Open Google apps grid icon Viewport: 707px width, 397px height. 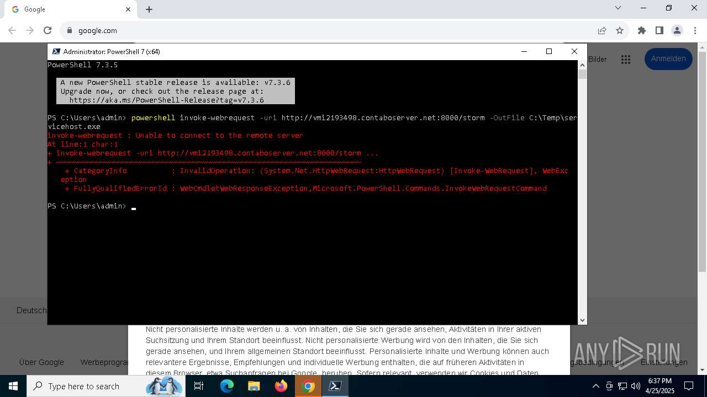626,60
